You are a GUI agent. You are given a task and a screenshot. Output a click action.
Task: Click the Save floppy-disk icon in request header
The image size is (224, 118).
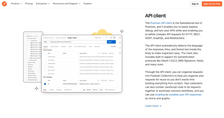[96, 38]
